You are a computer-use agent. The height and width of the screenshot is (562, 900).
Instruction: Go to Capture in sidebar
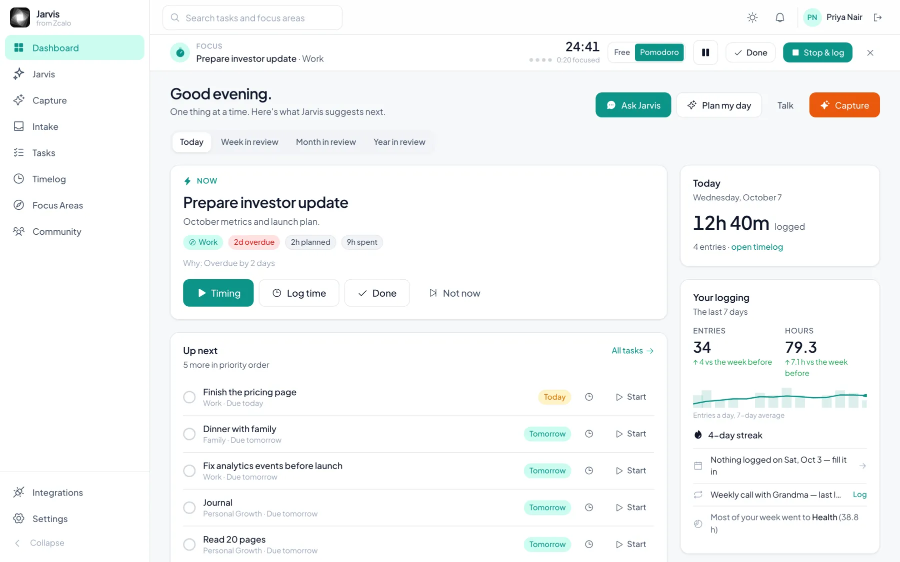pyautogui.click(x=74, y=100)
